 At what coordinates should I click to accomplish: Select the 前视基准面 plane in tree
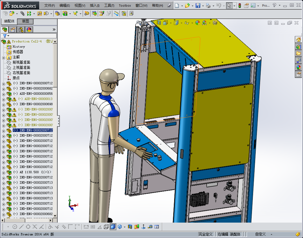click(x=21, y=62)
